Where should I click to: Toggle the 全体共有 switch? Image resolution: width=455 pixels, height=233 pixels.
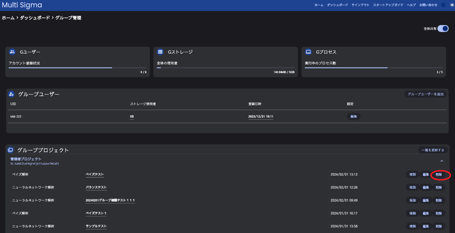pos(442,29)
